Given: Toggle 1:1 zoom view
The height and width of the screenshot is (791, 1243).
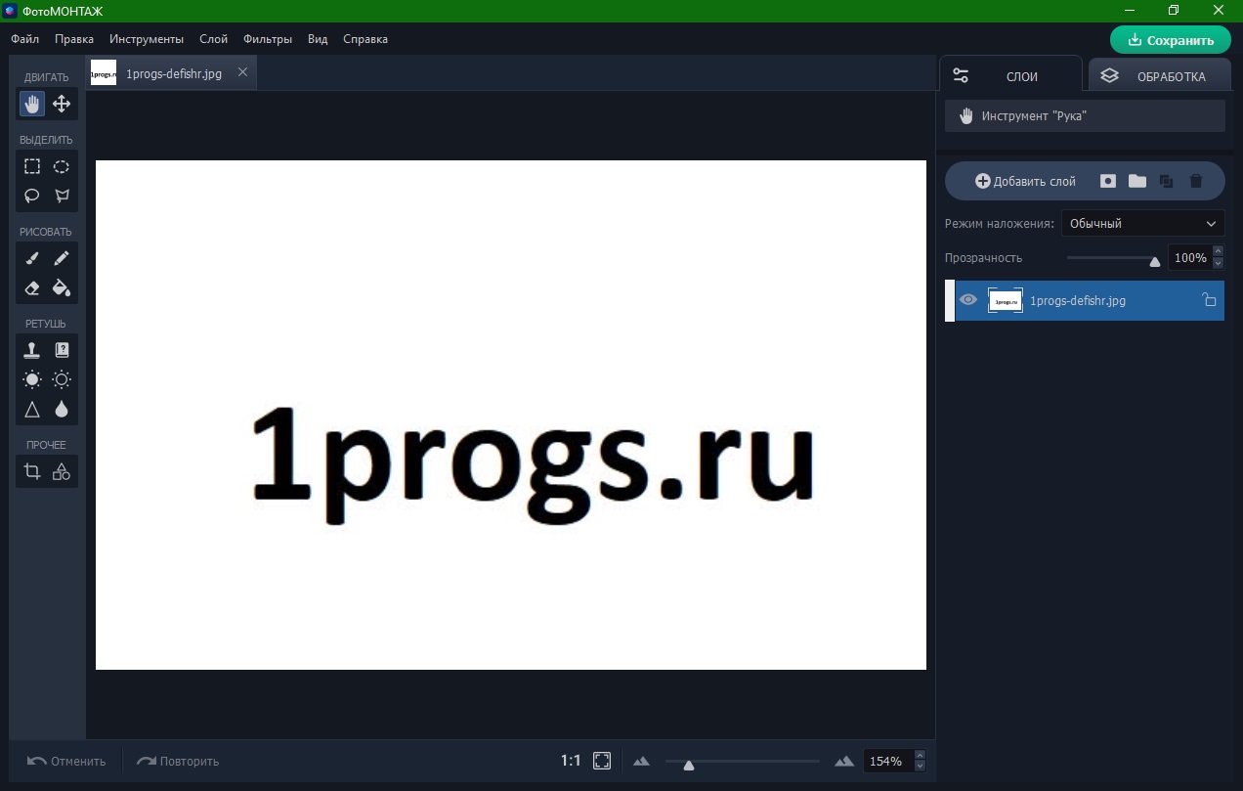Looking at the screenshot, I should (571, 760).
